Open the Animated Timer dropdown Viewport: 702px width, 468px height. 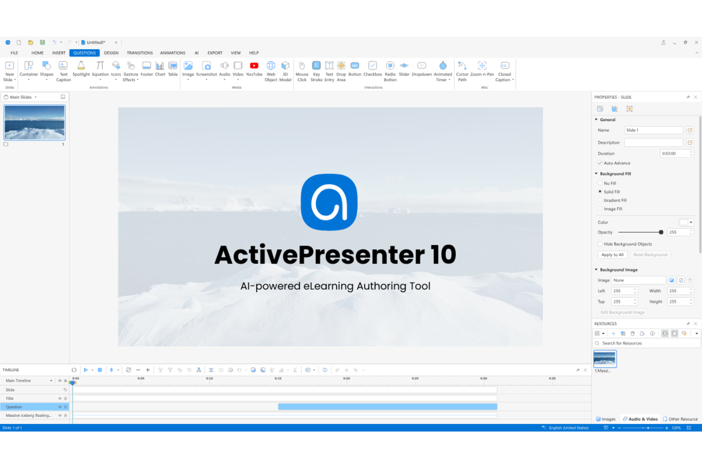tap(449, 80)
